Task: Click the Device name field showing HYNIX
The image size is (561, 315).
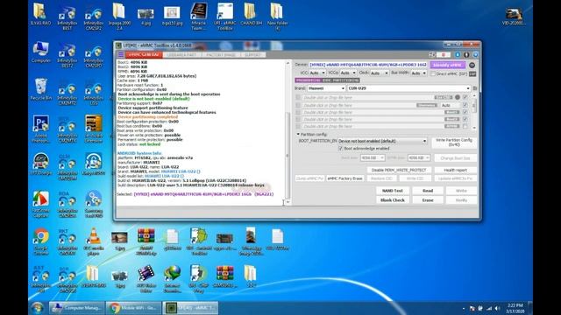Action: (x=368, y=65)
